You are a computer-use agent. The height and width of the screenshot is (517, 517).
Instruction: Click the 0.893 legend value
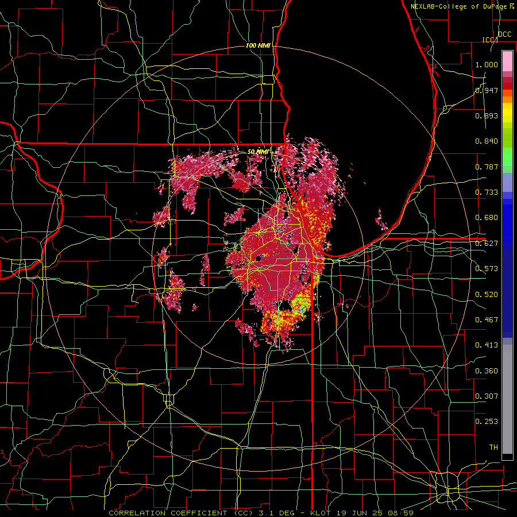pos(487,115)
